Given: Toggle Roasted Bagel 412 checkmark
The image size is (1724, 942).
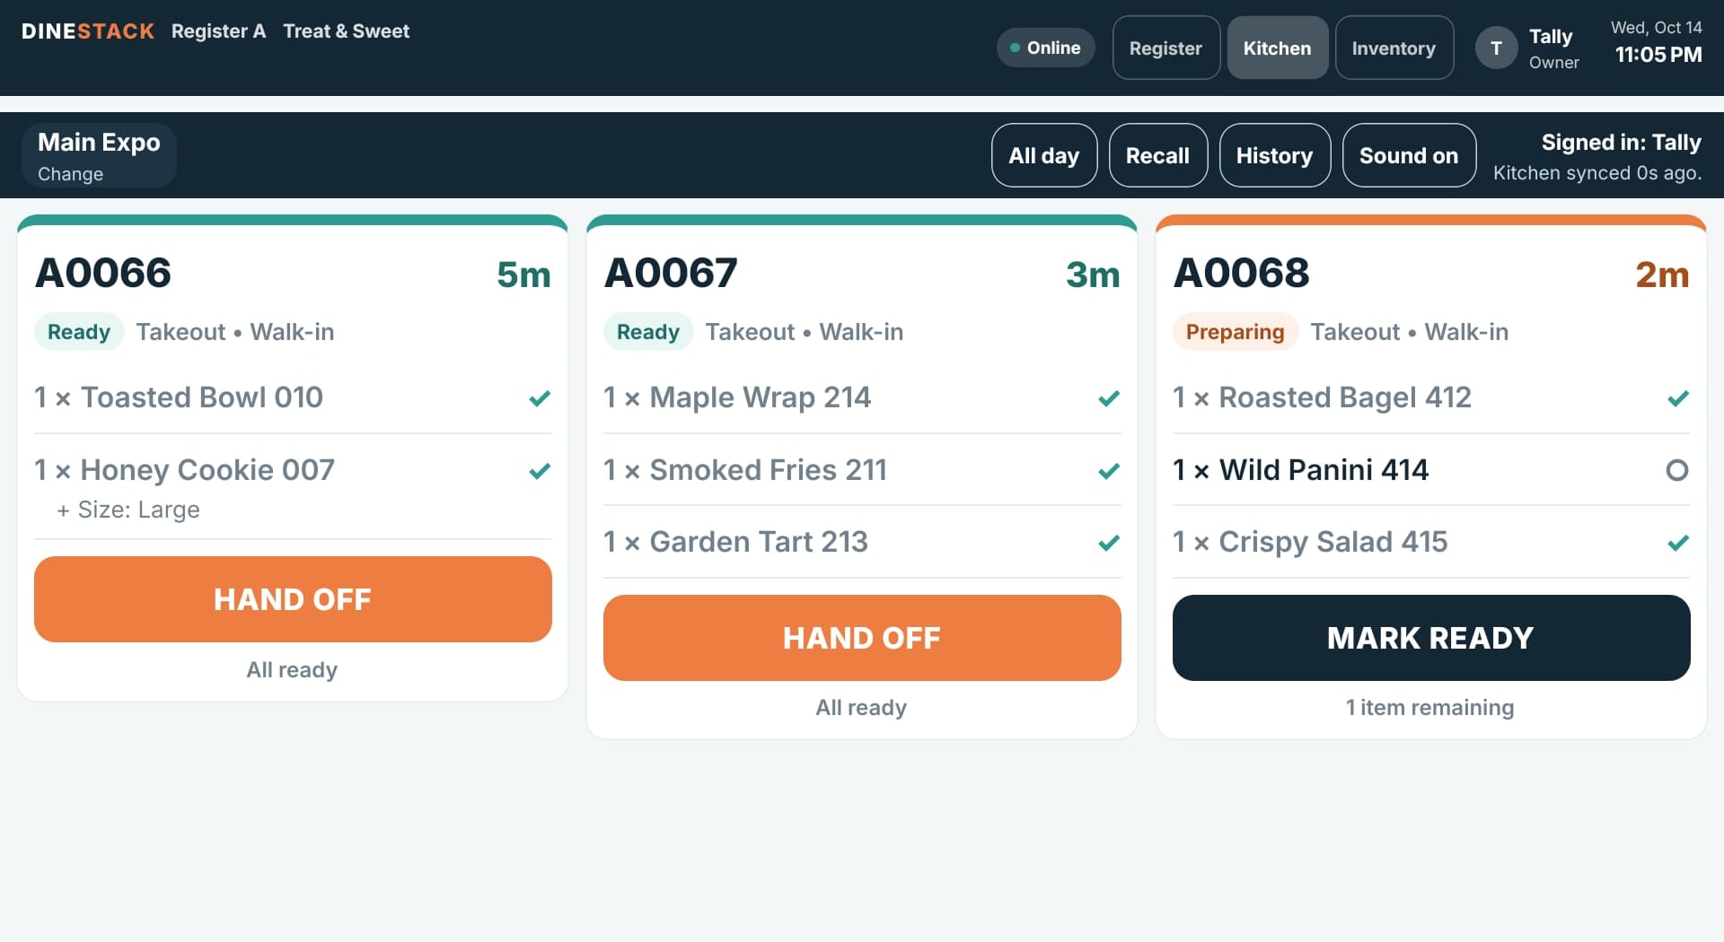Looking at the screenshot, I should (1678, 398).
